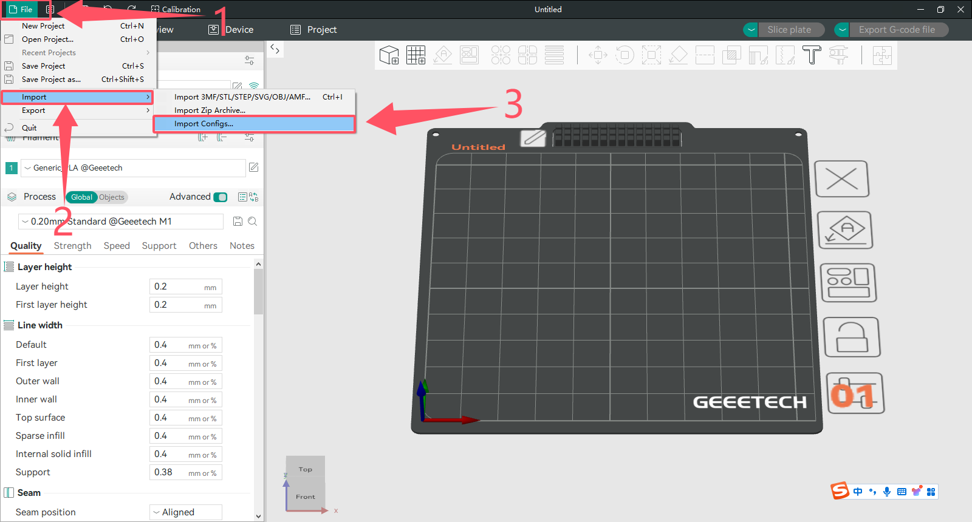Click the Add plate grid icon
This screenshot has width=972, height=522.
click(416, 55)
